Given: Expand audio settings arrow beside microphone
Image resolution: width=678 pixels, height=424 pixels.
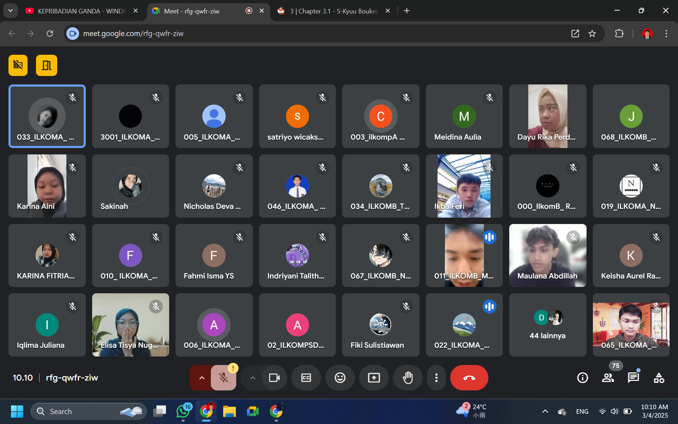Looking at the screenshot, I should click(x=202, y=378).
